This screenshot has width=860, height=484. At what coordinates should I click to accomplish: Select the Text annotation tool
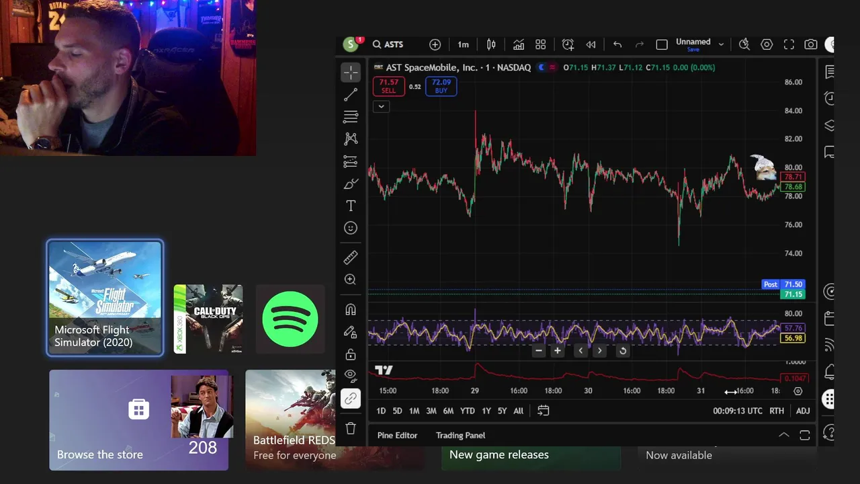click(x=351, y=206)
